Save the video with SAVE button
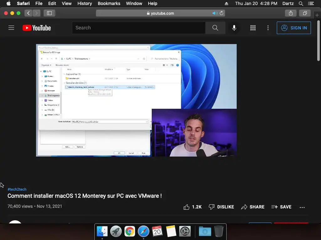The image size is (321, 240). pyautogui.click(x=281, y=207)
